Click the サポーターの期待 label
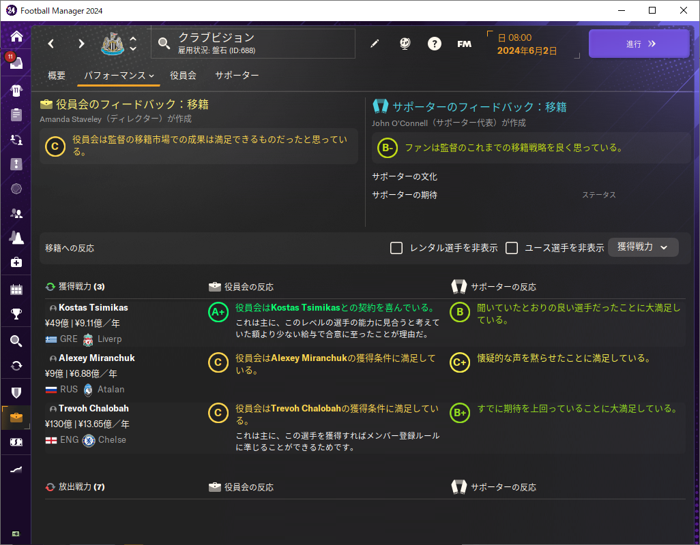700x545 pixels. [x=405, y=195]
